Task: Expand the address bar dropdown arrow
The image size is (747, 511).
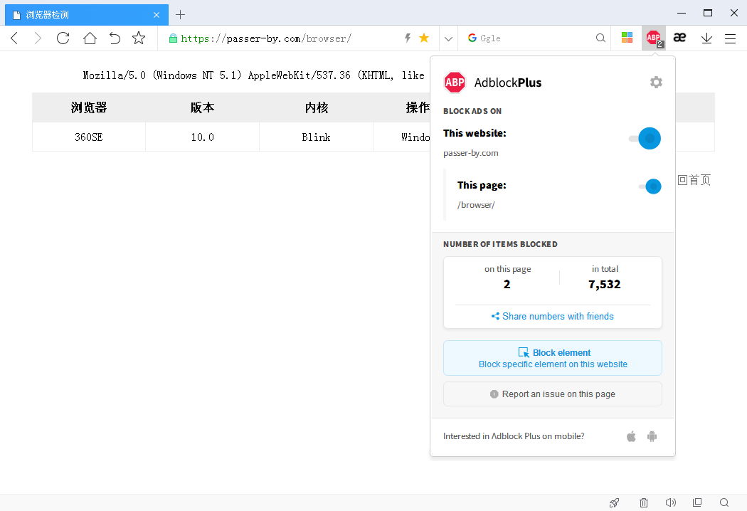Action: pyautogui.click(x=448, y=38)
